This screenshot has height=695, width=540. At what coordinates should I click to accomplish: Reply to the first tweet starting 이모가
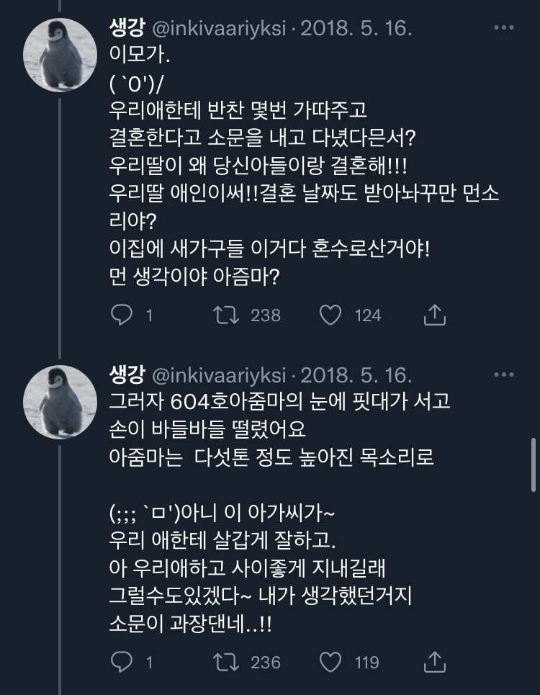(x=122, y=315)
